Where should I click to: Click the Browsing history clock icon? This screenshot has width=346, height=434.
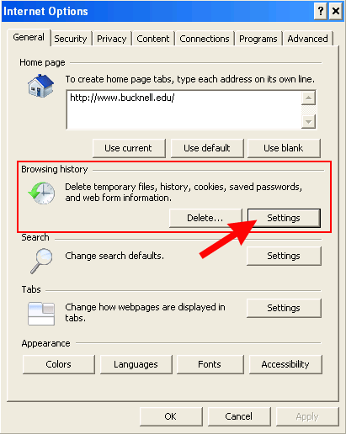(41, 193)
